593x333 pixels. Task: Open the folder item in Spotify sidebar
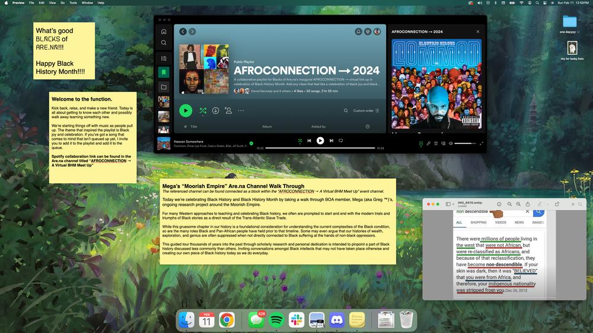point(164,87)
